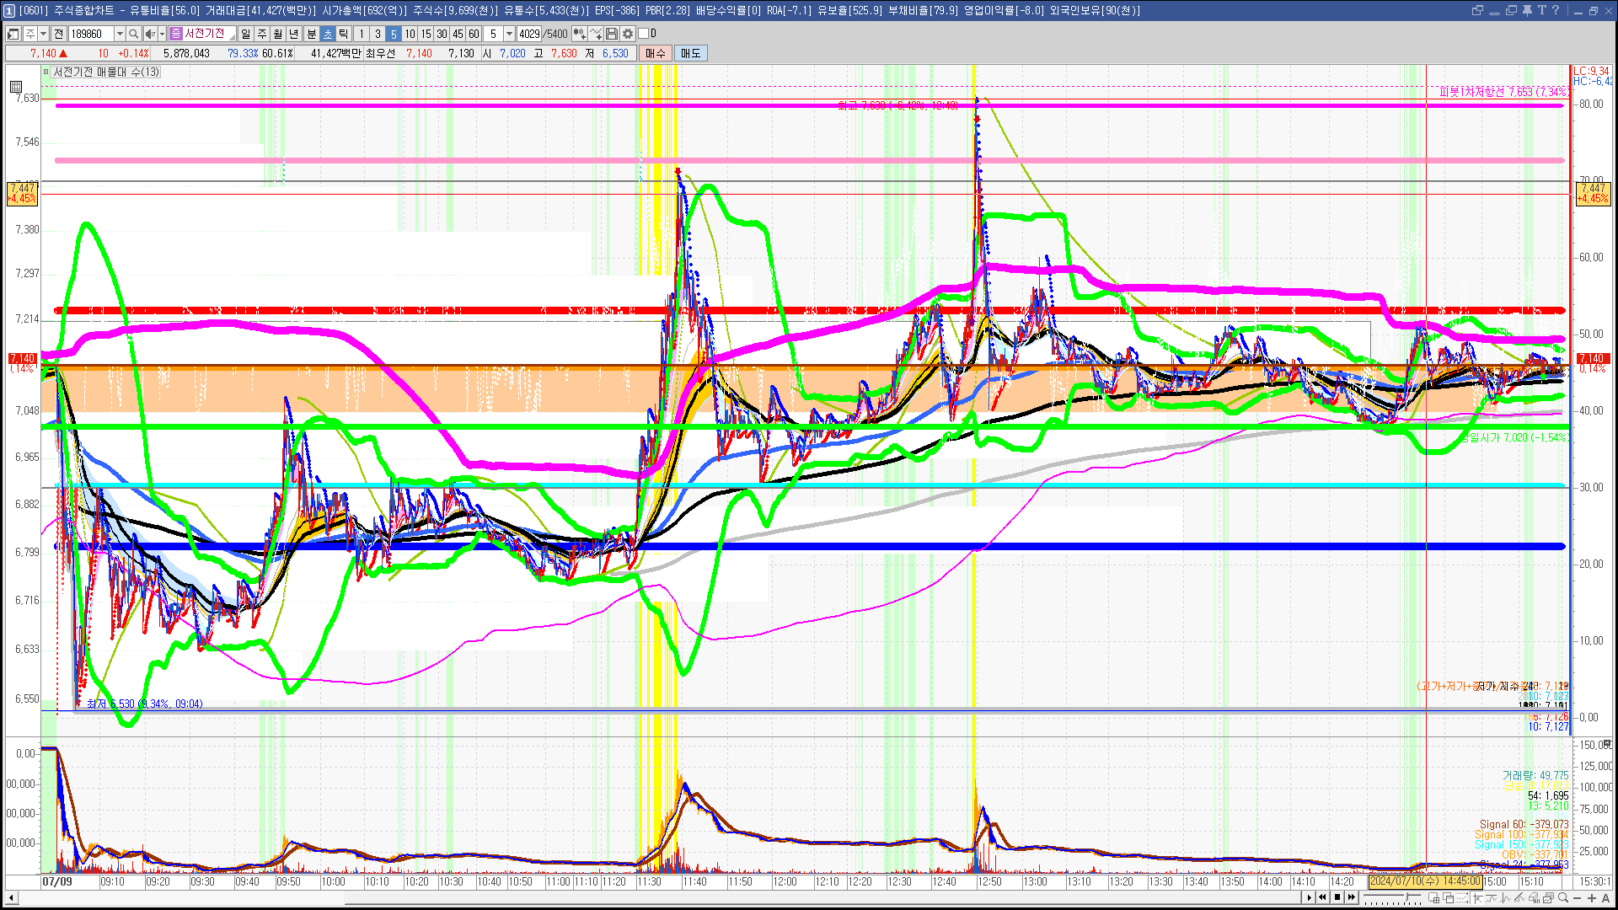Adjust the playback speed slider at bottom
Viewport: 1618px width, 910px height.
pos(1407,897)
